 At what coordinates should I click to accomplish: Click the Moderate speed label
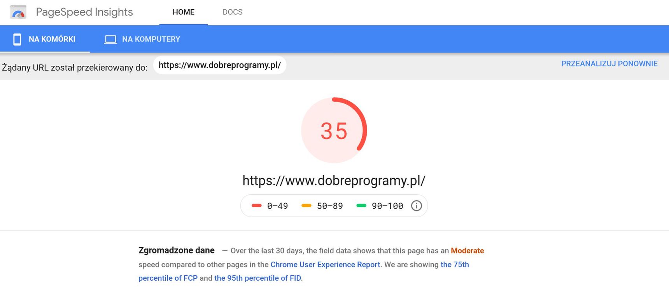(467, 251)
